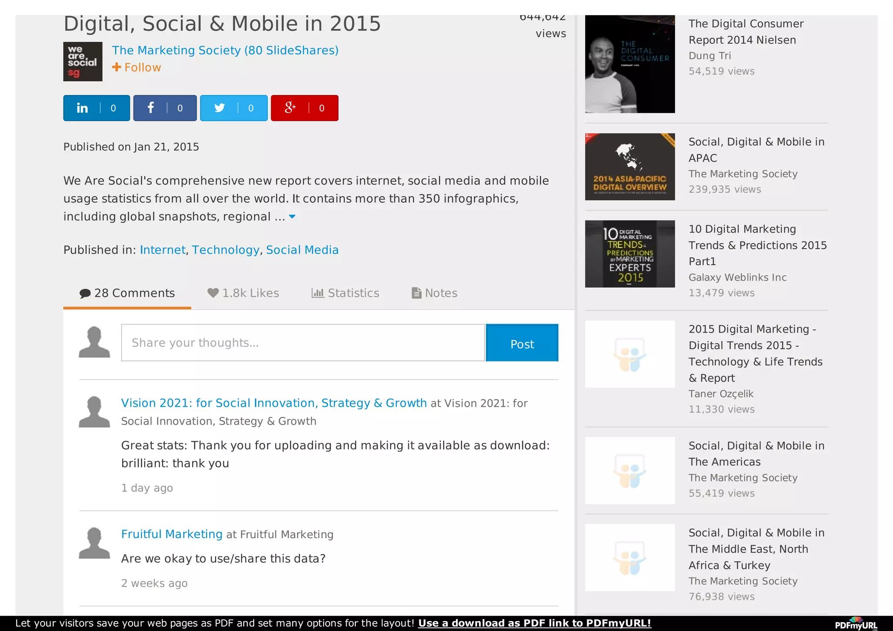This screenshot has width=893, height=631.
Task: Click the Facebook share icon button
Action: pyautogui.click(x=165, y=108)
